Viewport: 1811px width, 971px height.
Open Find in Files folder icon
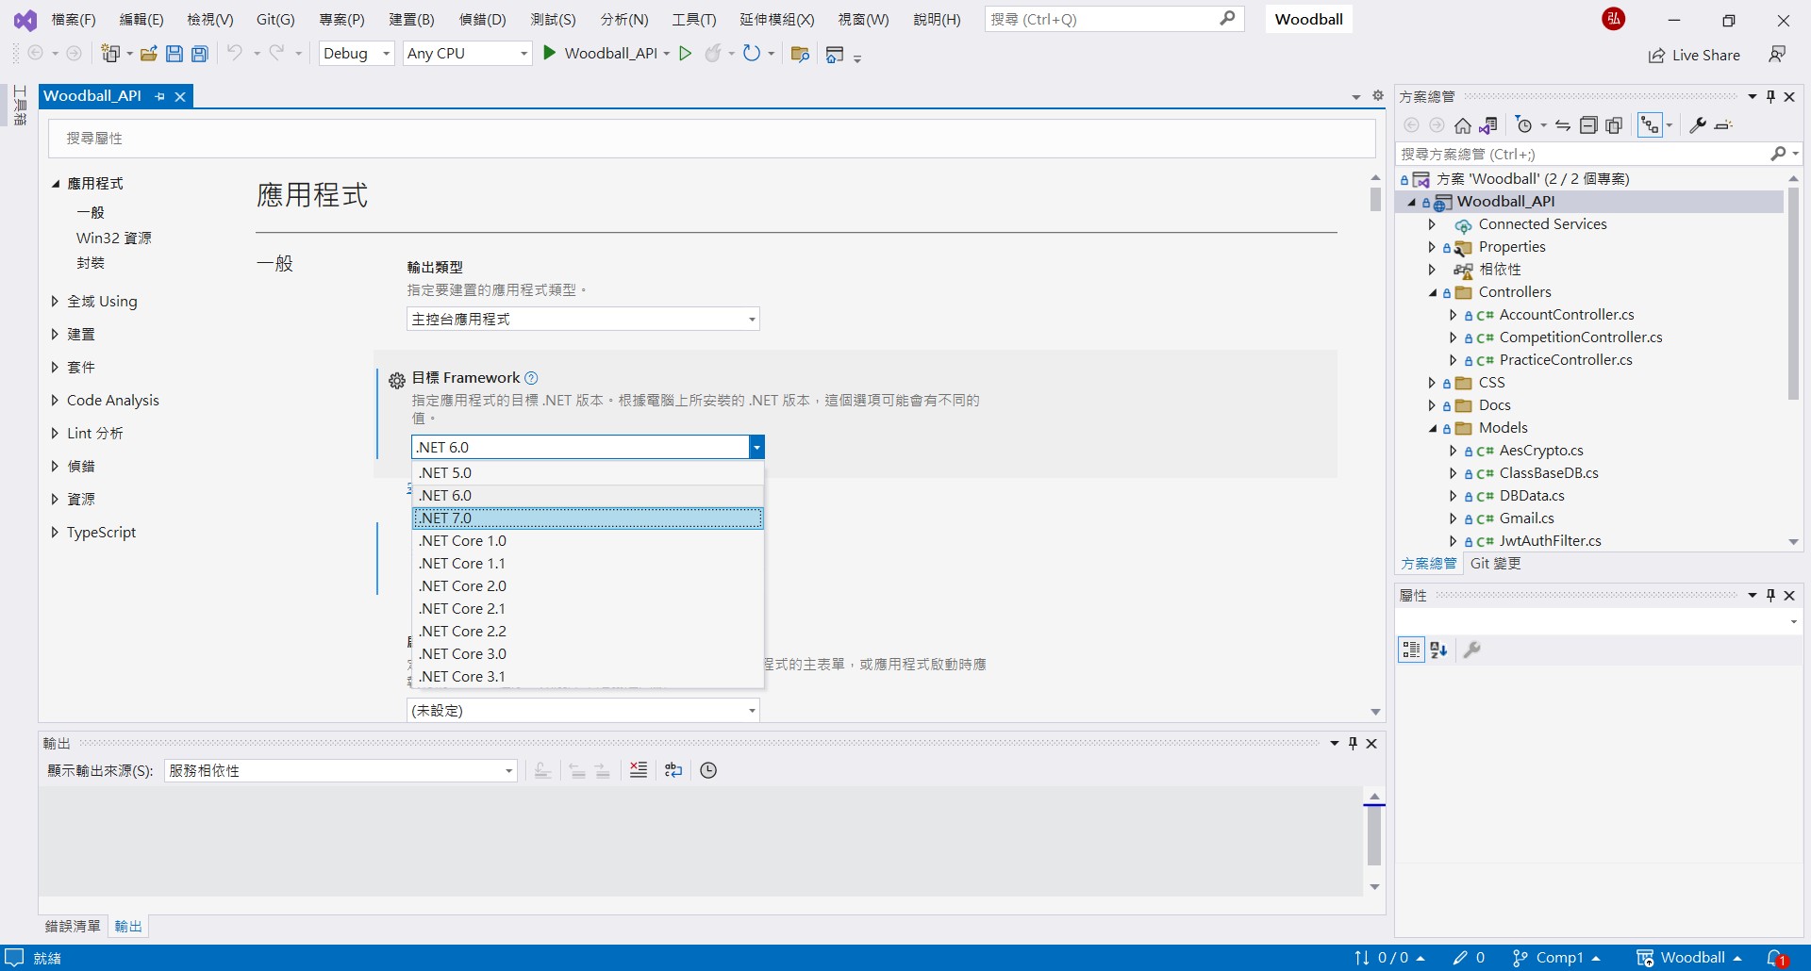[x=801, y=54]
